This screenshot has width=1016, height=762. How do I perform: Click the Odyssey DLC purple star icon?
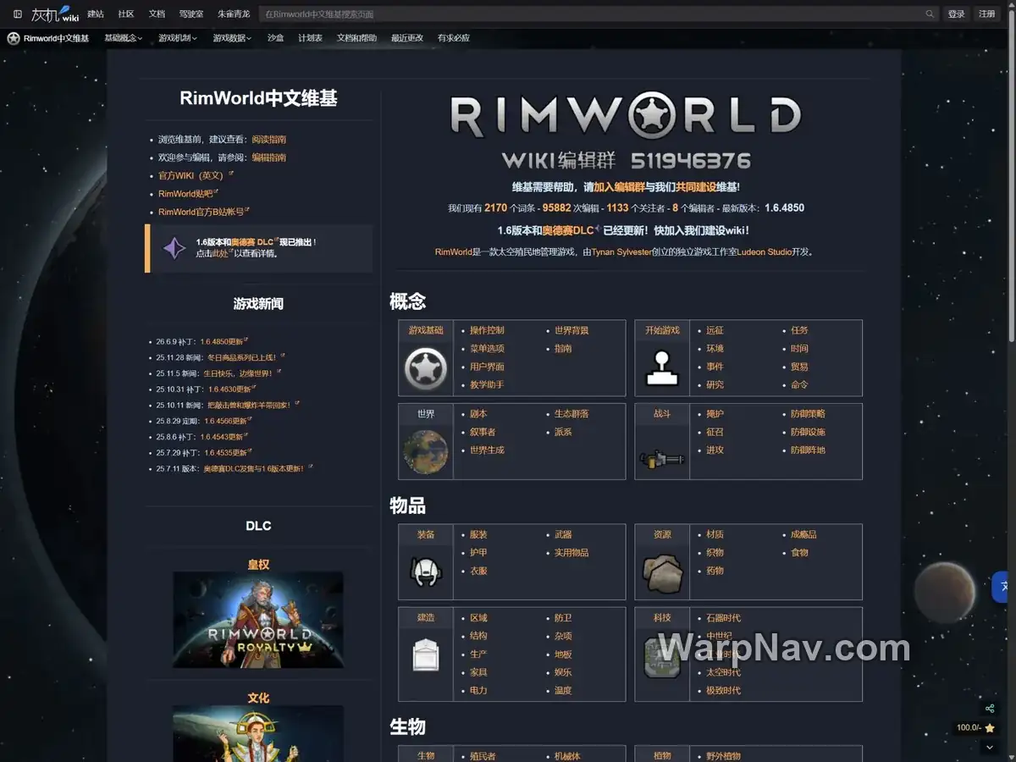(x=174, y=248)
